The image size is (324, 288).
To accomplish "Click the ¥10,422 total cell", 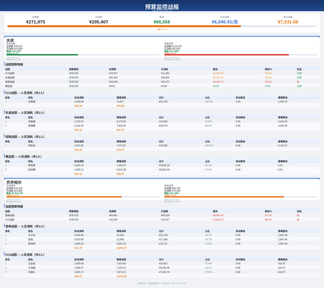I will tap(163, 263).
